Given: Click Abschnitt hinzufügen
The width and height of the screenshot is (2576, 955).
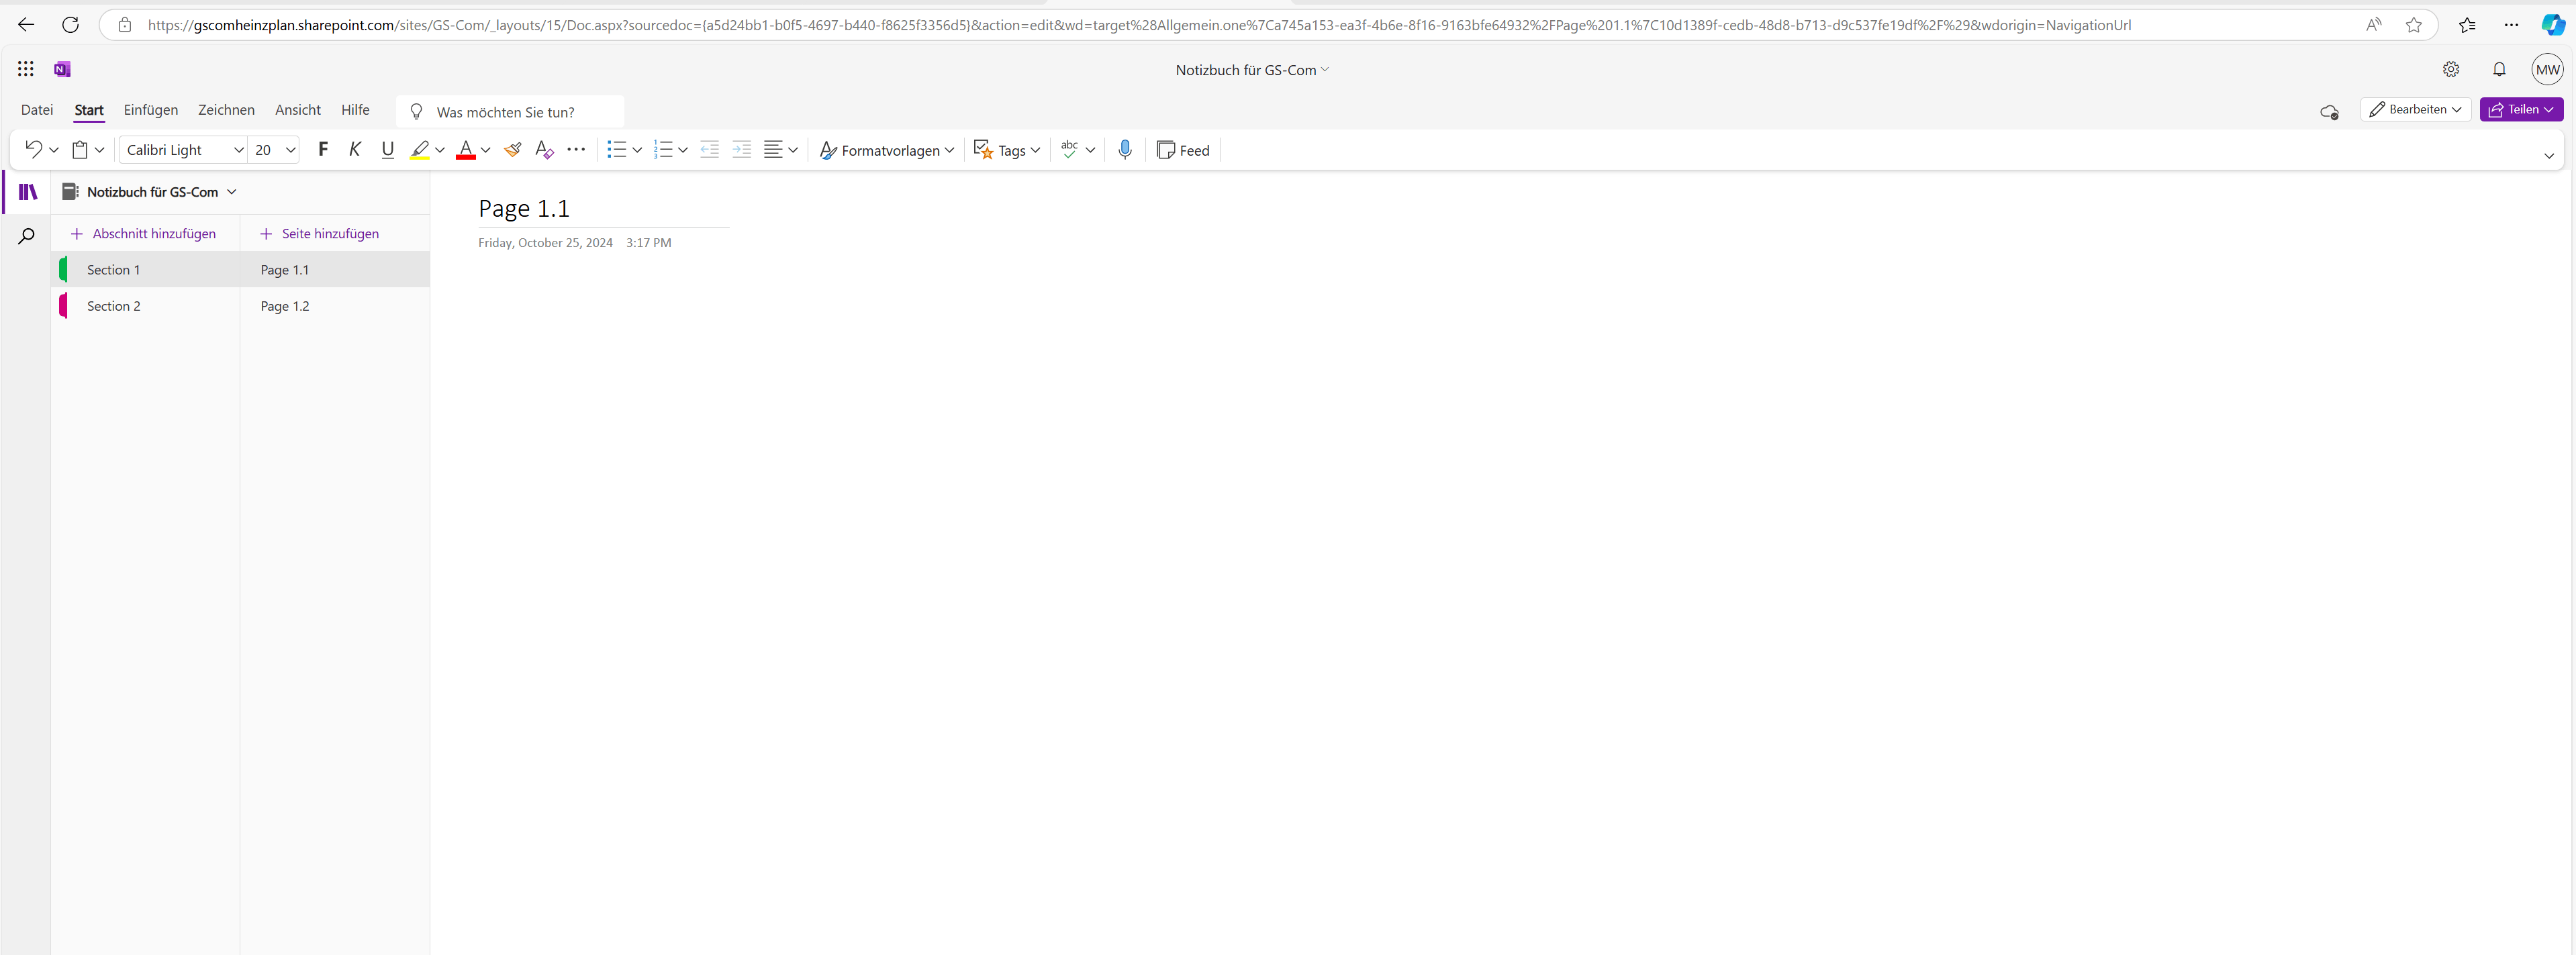Looking at the screenshot, I should [x=144, y=234].
